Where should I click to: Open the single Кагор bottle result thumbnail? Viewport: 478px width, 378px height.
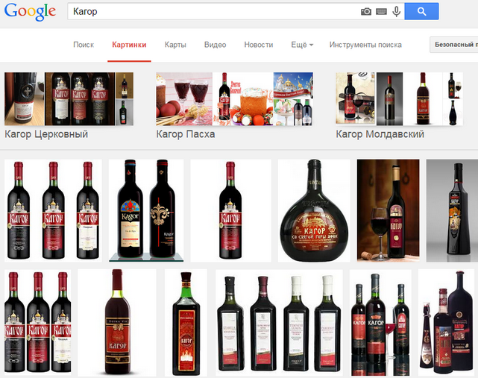[230, 210]
